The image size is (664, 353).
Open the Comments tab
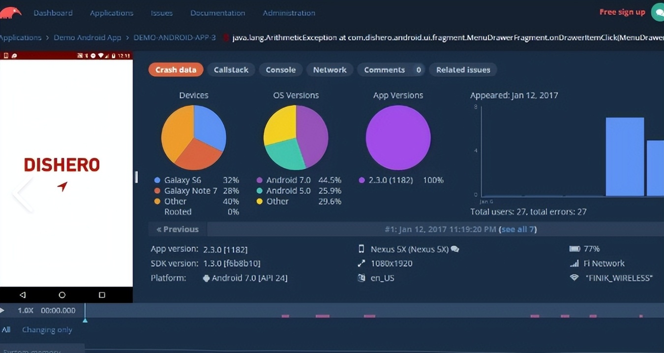(x=392, y=70)
